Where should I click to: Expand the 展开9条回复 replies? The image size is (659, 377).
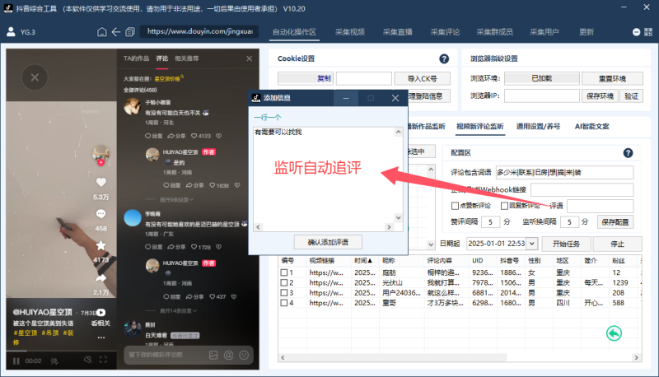[176, 200]
